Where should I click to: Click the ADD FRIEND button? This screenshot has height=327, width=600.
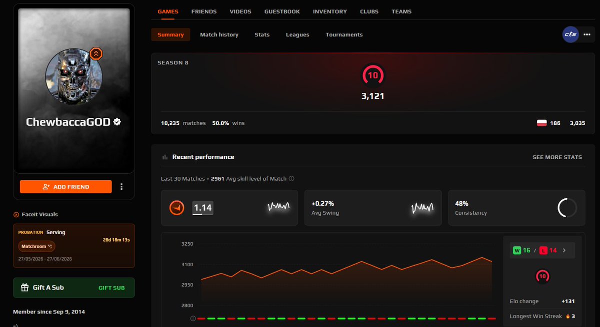coord(65,187)
